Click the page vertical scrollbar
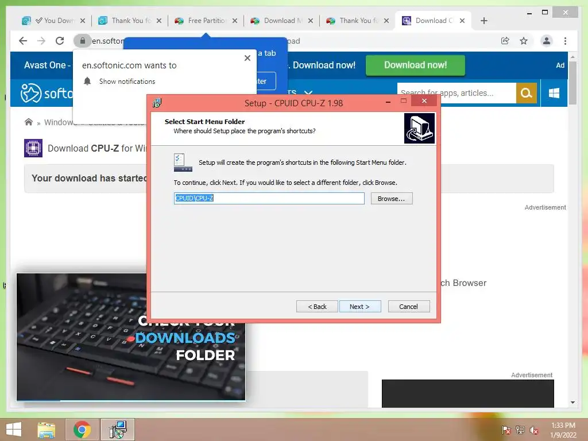588x441 pixels. 572,83
